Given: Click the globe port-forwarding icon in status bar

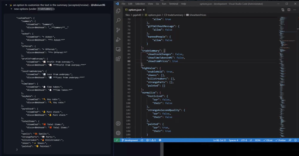Looking at the screenshot, I should [160, 140].
